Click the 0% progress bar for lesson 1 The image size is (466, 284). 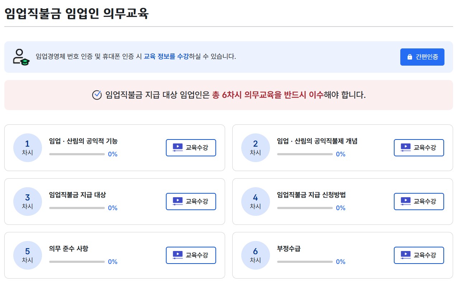coord(76,154)
